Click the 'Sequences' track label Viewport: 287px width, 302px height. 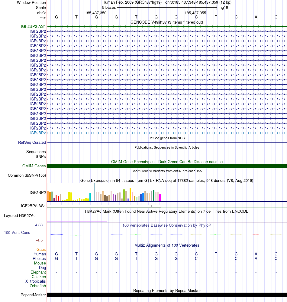pos(36,152)
